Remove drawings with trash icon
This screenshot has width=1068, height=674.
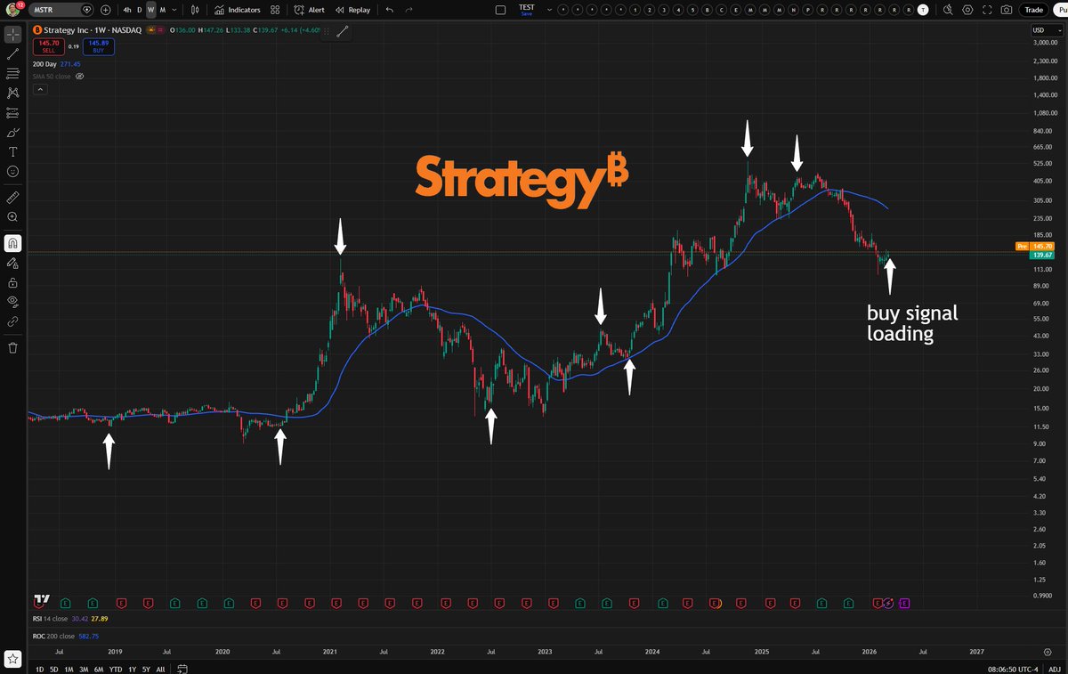coord(13,348)
